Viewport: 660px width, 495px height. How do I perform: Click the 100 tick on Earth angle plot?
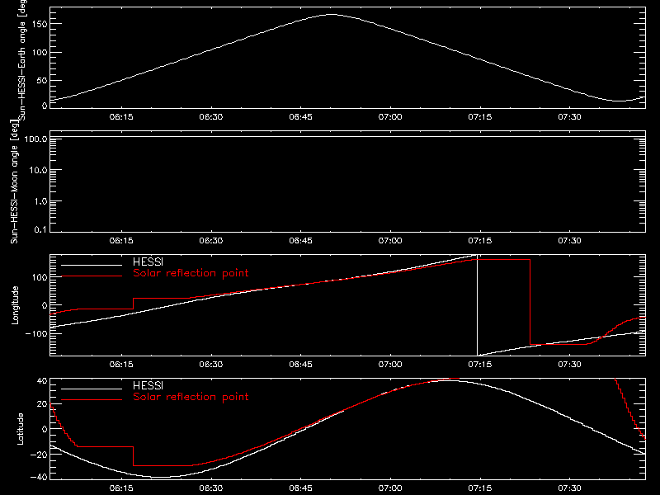(40, 53)
